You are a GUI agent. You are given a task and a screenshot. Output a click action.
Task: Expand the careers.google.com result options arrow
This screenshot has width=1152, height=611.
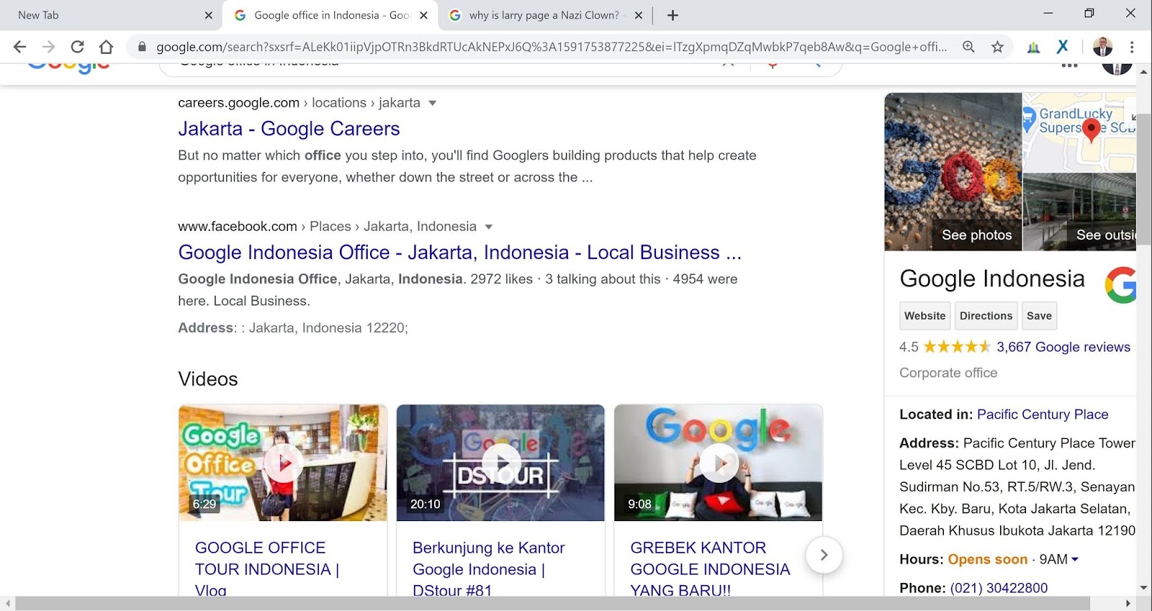tap(433, 103)
